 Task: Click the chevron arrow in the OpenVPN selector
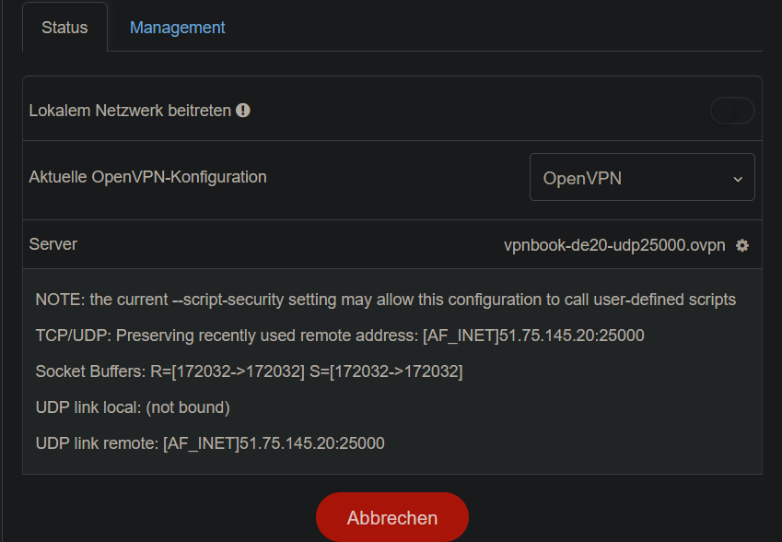(738, 179)
